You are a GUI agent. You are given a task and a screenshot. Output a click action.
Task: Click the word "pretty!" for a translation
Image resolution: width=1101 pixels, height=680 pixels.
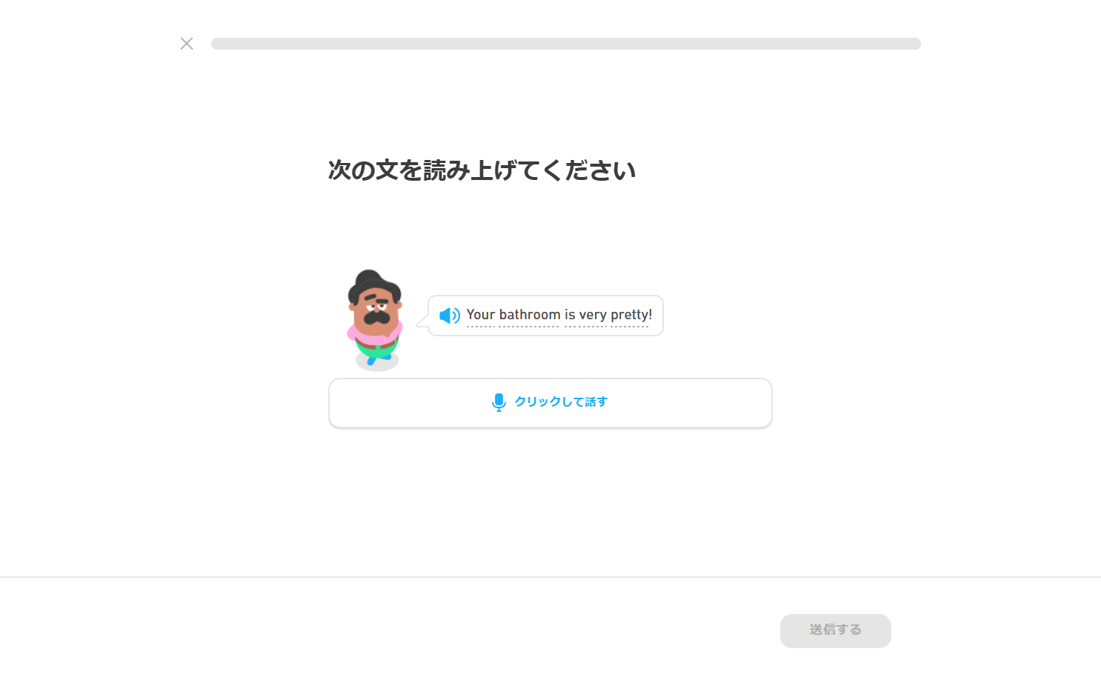point(631,316)
